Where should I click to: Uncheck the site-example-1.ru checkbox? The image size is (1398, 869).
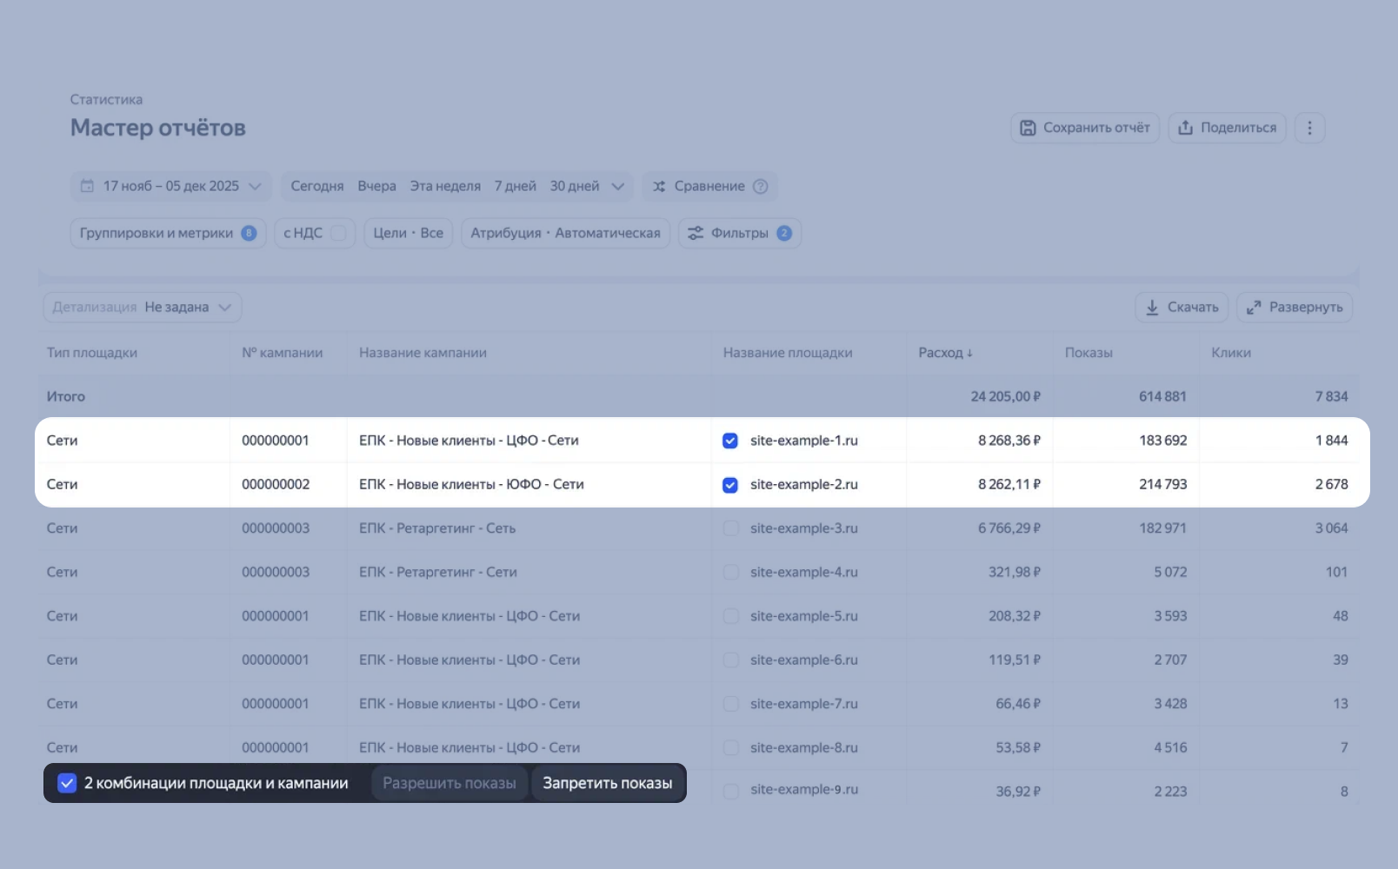730,441
